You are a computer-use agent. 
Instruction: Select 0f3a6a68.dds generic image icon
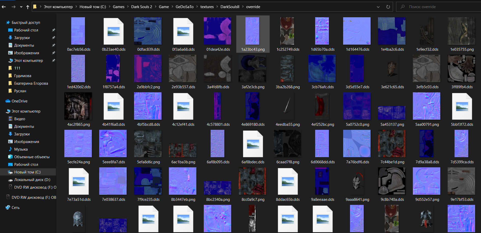183,31
